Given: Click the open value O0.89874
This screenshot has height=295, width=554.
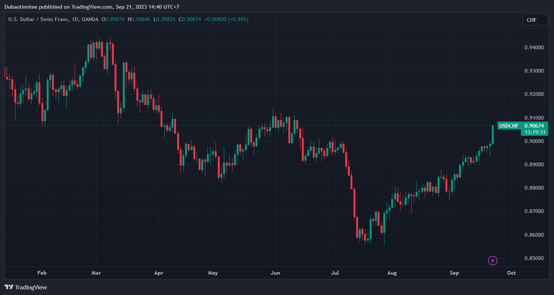Looking at the screenshot, I should tap(113, 19).
